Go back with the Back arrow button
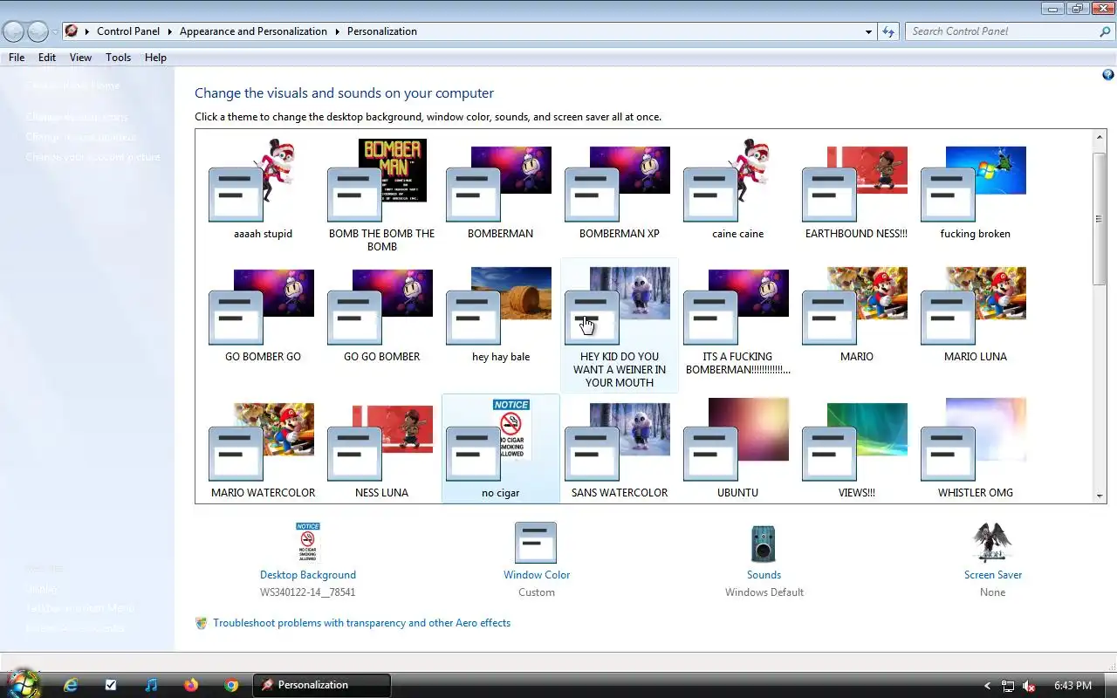1117x698 pixels. click(x=13, y=31)
